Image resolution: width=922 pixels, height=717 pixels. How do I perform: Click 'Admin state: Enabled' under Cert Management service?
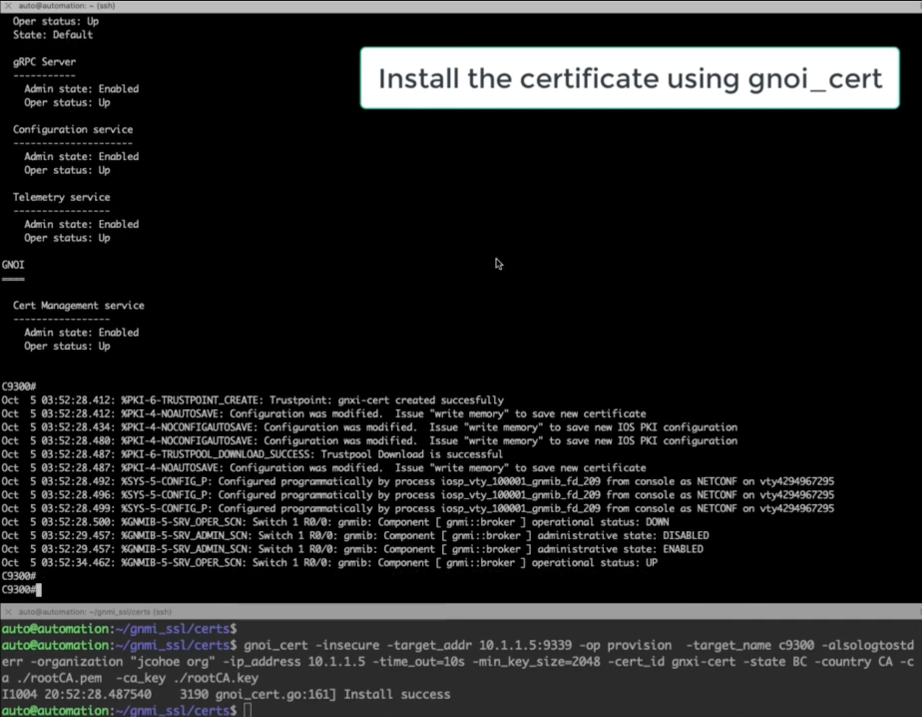point(82,332)
